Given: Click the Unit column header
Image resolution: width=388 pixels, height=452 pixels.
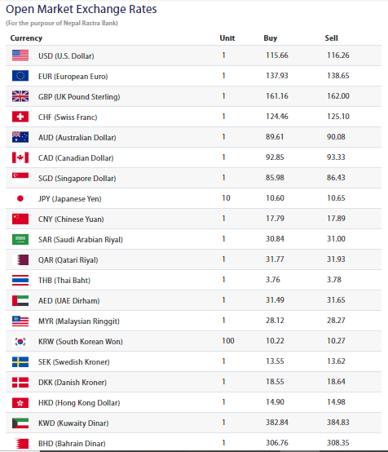Looking at the screenshot, I should click(x=227, y=38).
